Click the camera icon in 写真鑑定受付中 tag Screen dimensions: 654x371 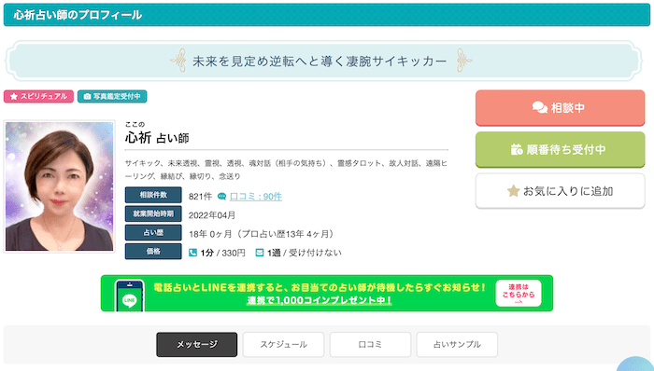click(87, 97)
